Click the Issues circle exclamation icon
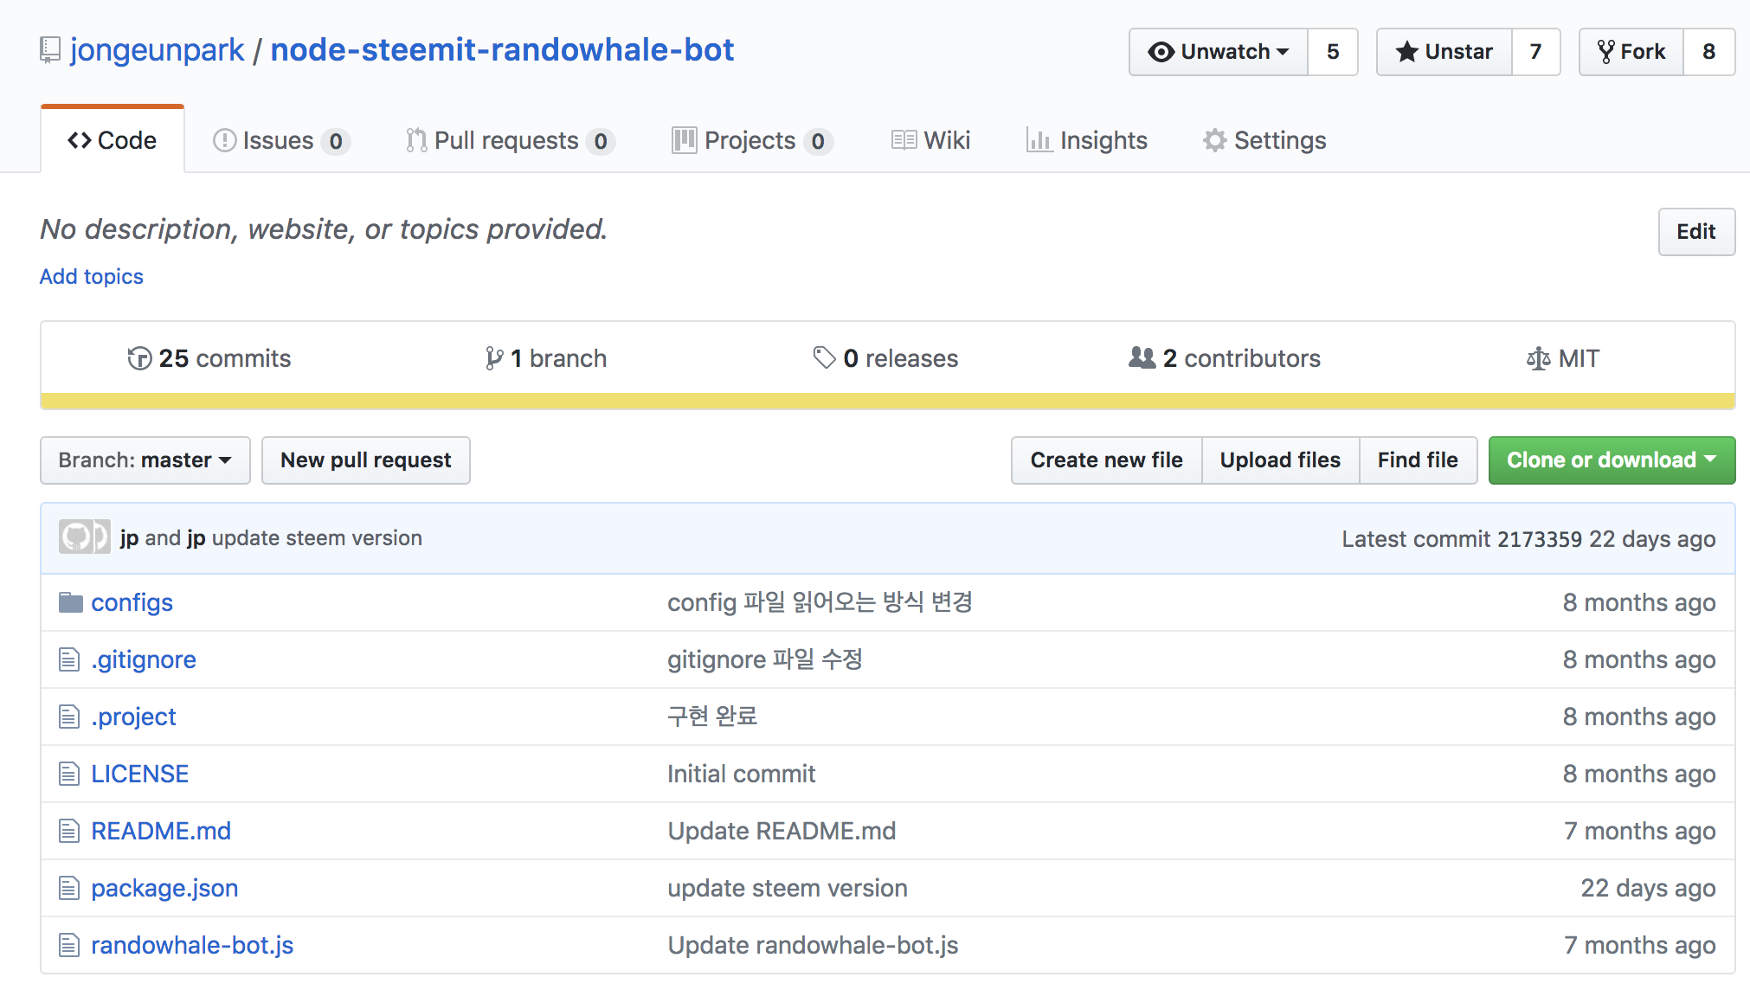The width and height of the screenshot is (1750, 990). pyautogui.click(x=224, y=140)
